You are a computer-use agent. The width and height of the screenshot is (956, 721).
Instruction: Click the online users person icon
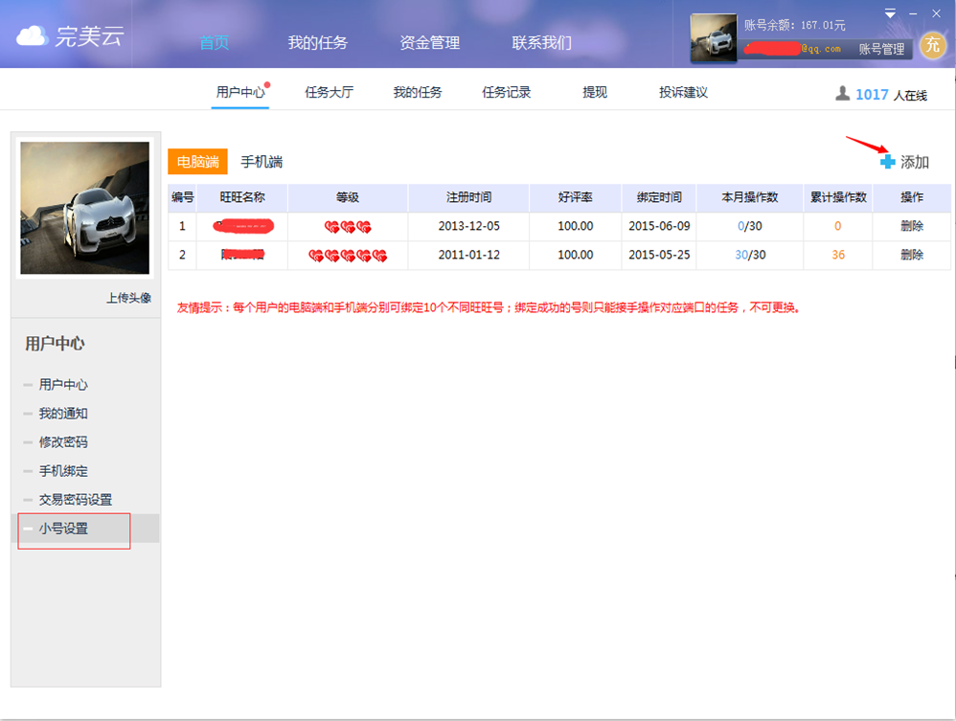click(x=843, y=93)
